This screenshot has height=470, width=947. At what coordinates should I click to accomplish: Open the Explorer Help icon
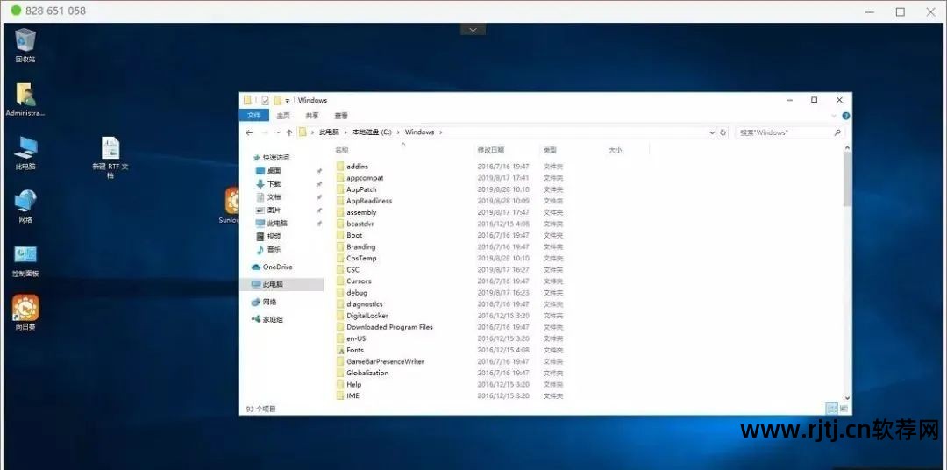(846, 116)
